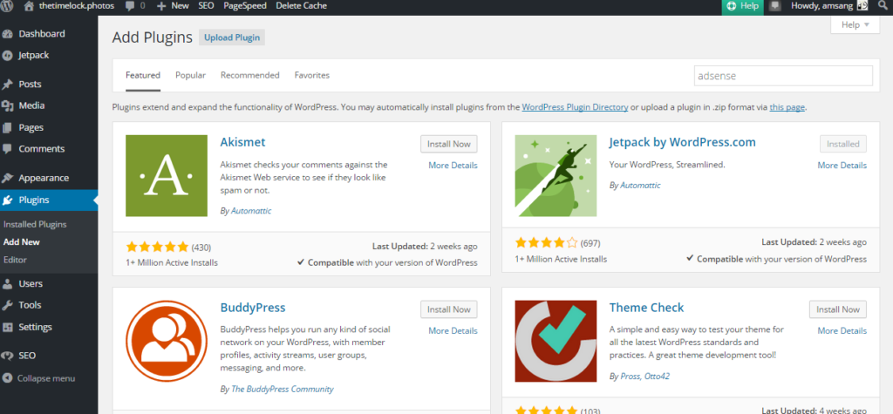Switch to the Favorites tab
This screenshot has height=414, width=893.
pyautogui.click(x=311, y=75)
